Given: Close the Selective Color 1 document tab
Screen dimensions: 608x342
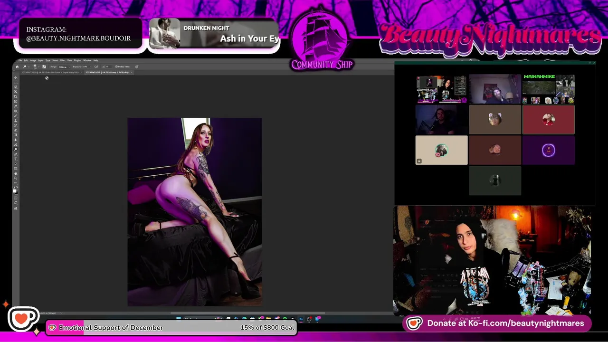Looking at the screenshot, I should pos(81,72).
